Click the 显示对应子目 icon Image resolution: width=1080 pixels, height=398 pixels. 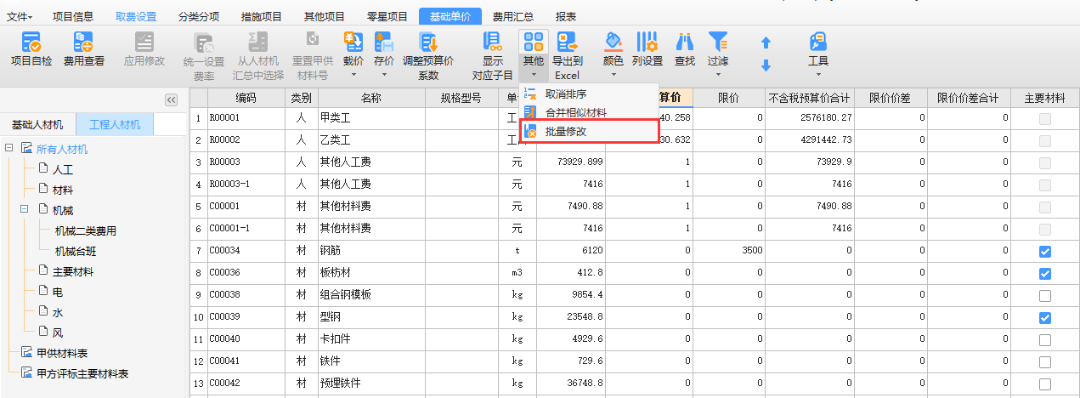(492, 43)
